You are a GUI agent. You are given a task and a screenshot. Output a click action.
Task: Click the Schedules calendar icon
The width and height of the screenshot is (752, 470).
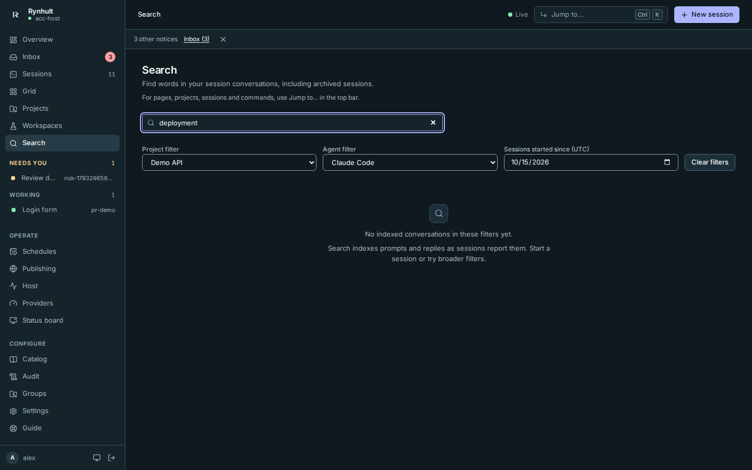pyautogui.click(x=14, y=252)
